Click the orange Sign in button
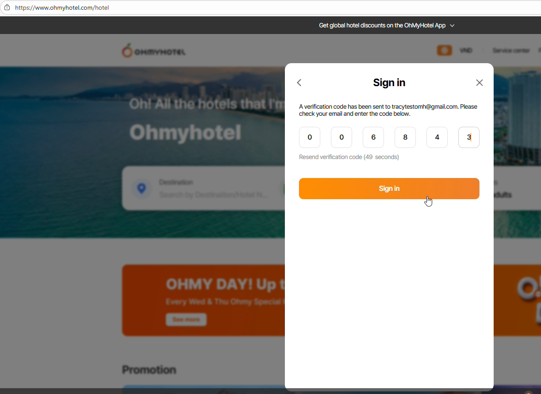This screenshot has height=394, width=541. 389,189
